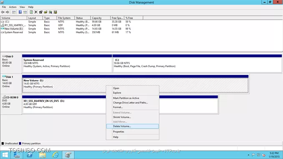The height and width of the screenshot is (159, 283).
Task: Sort by the Layout column header
Action: tap(35, 18)
